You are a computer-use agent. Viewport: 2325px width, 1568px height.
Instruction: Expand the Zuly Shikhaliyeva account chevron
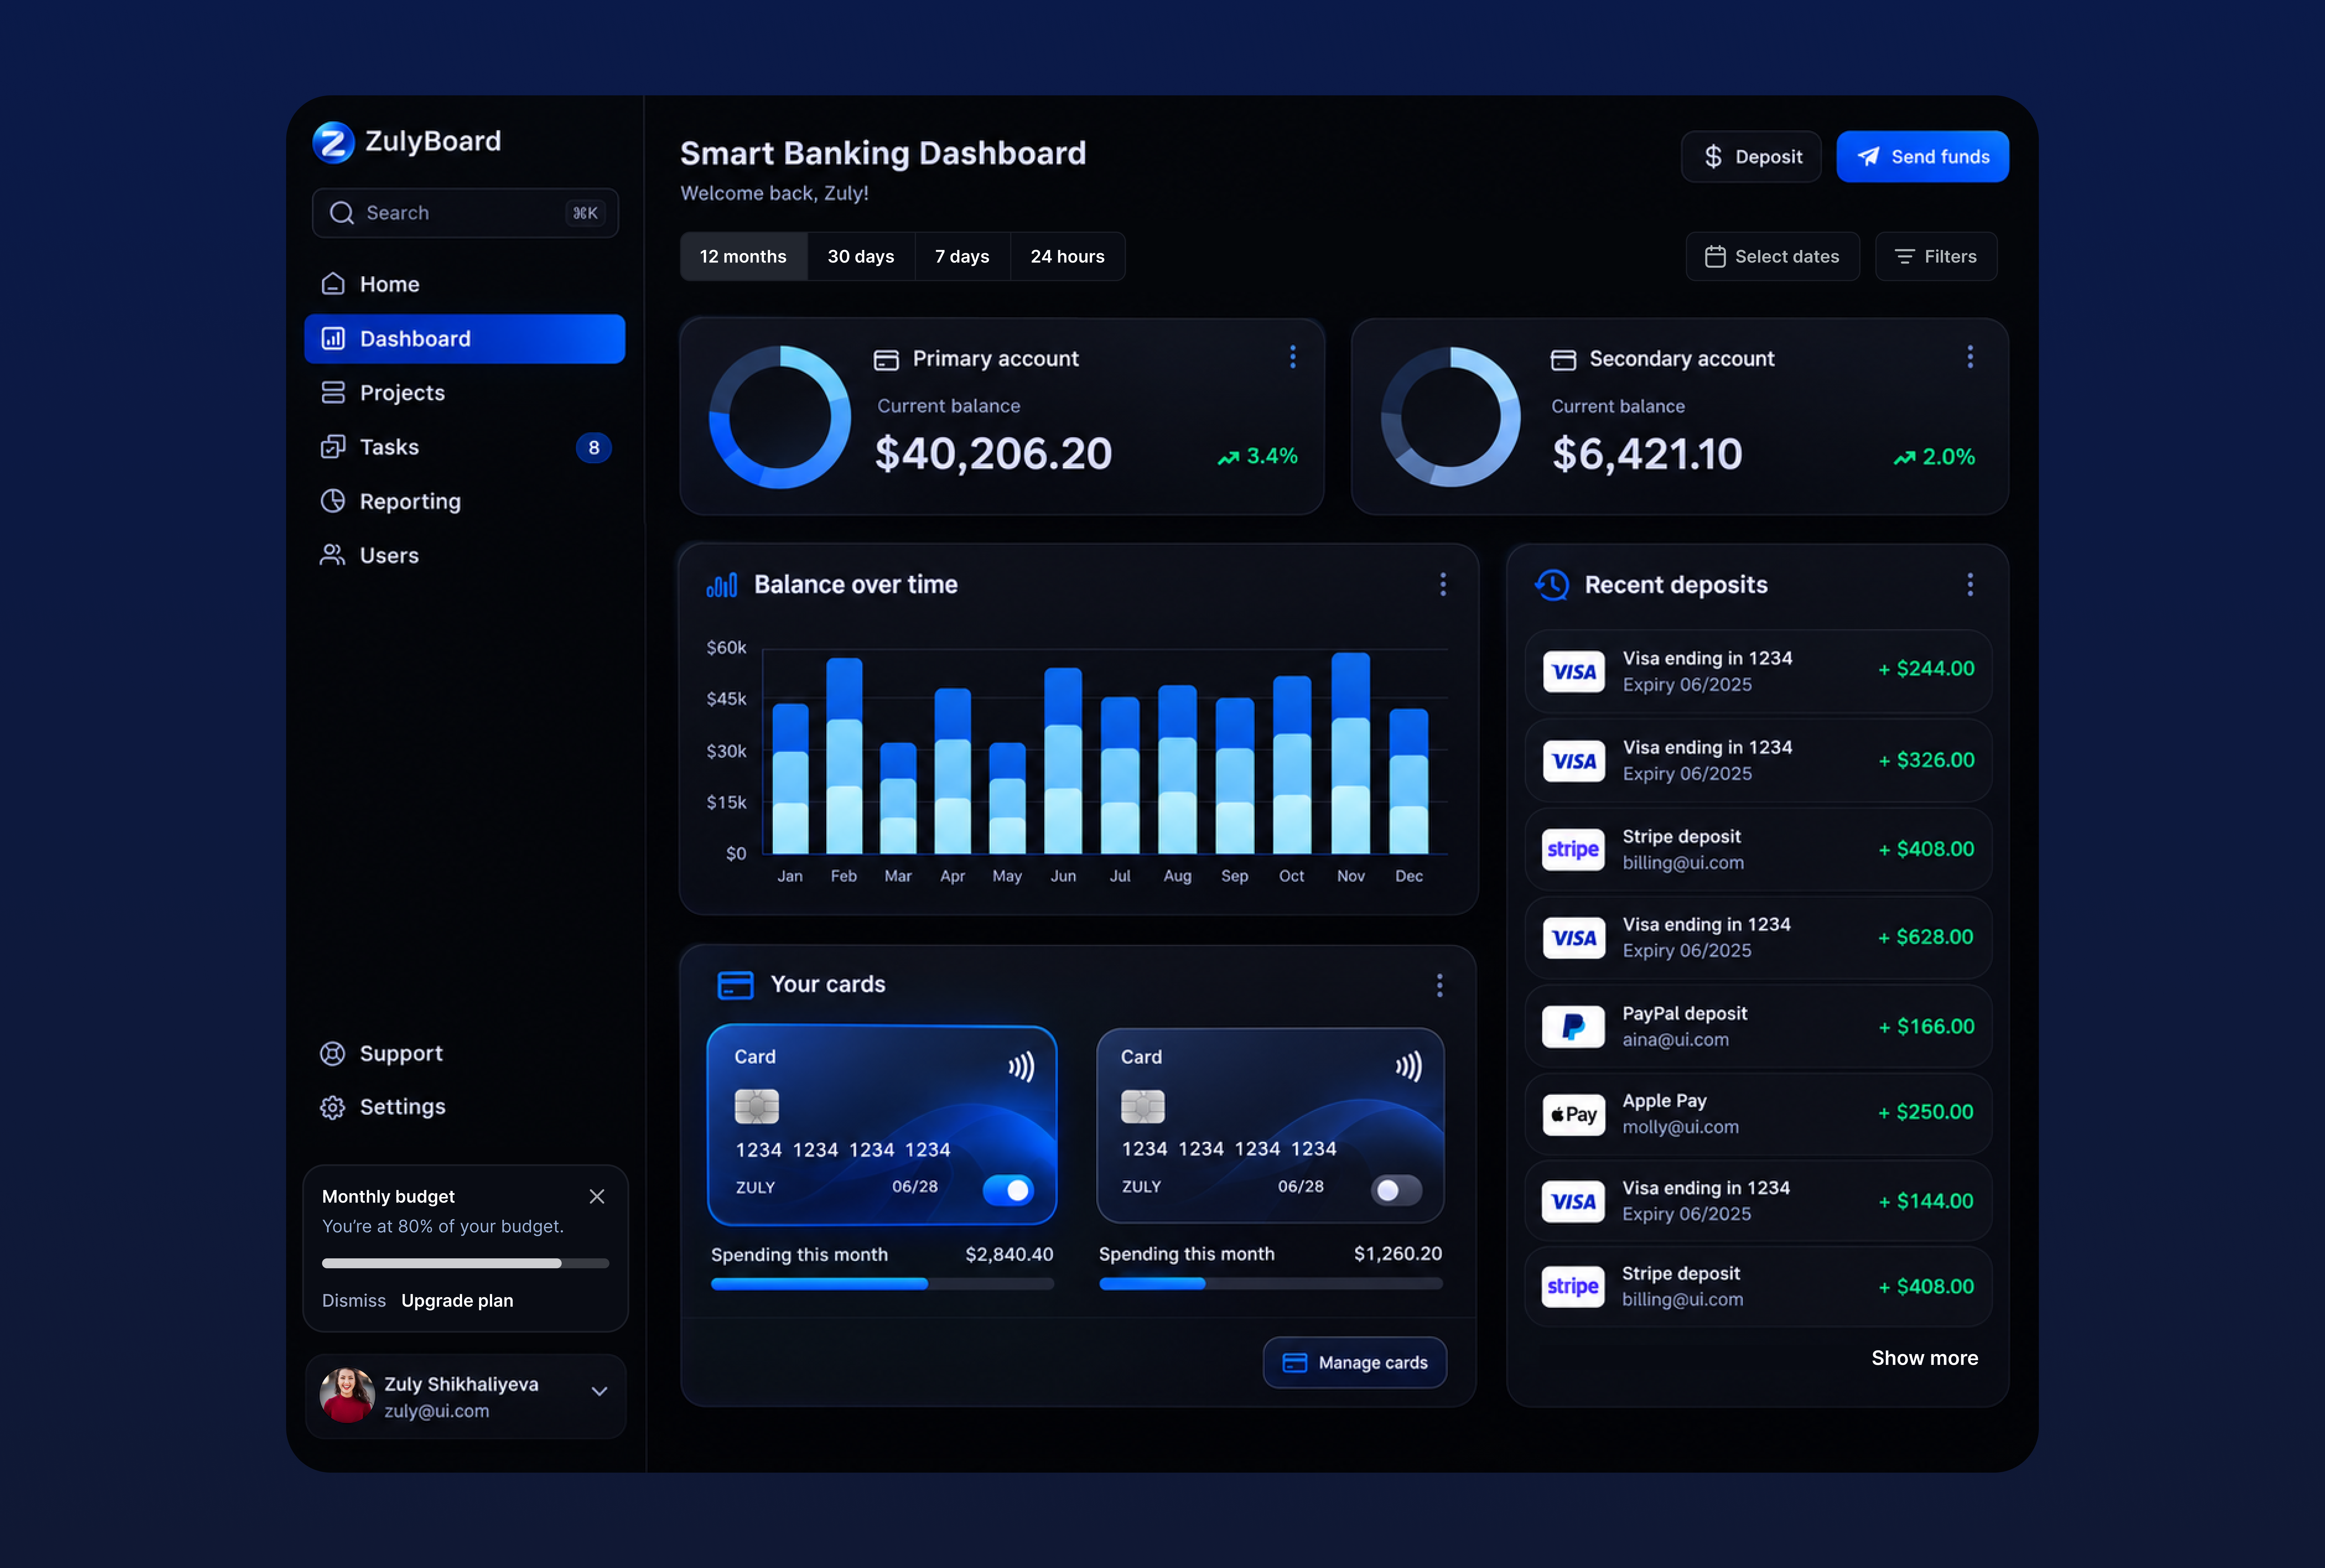(599, 1391)
